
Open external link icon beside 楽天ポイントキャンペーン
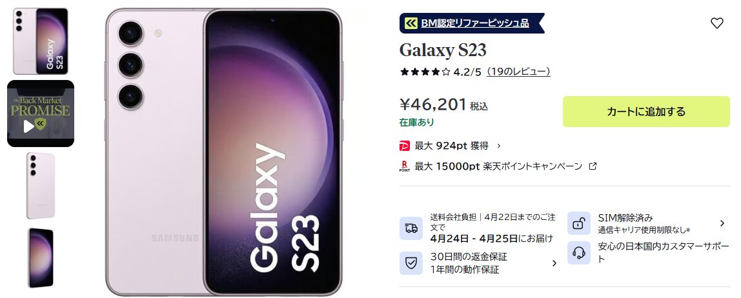coord(593,166)
